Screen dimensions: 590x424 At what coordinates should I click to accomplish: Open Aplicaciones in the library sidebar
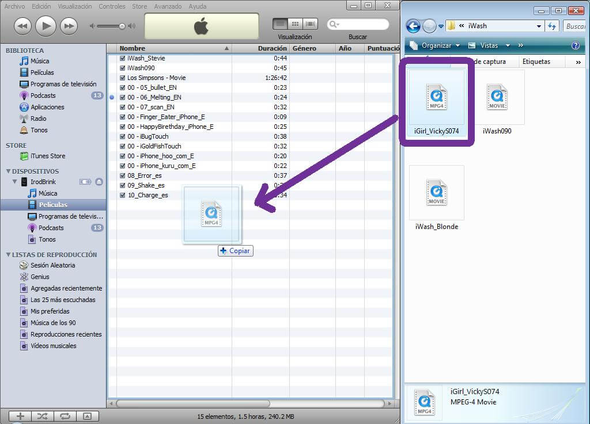tap(47, 107)
